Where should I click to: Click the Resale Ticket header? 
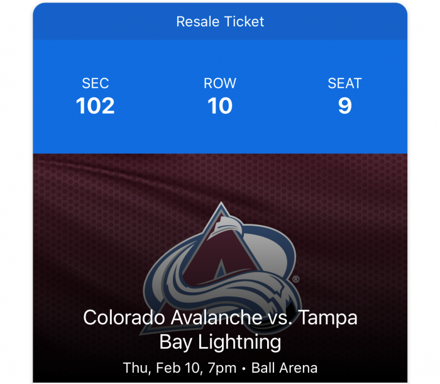pos(220,21)
